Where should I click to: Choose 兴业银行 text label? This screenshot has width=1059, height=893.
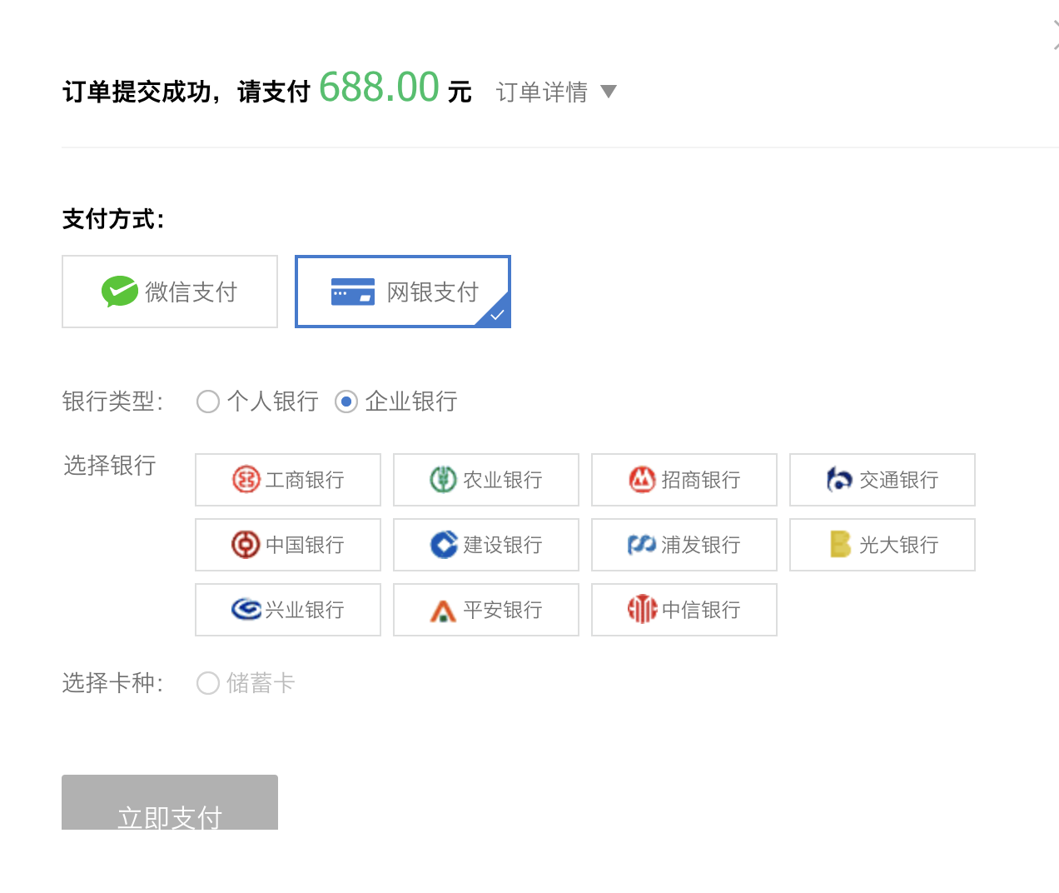point(305,610)
